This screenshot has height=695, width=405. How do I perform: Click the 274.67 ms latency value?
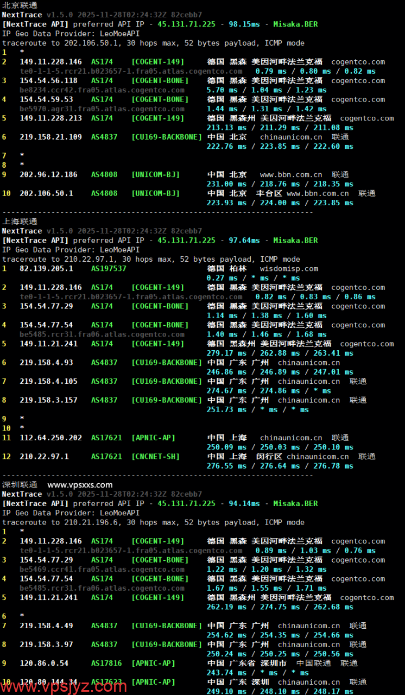[x=226, y=391]
